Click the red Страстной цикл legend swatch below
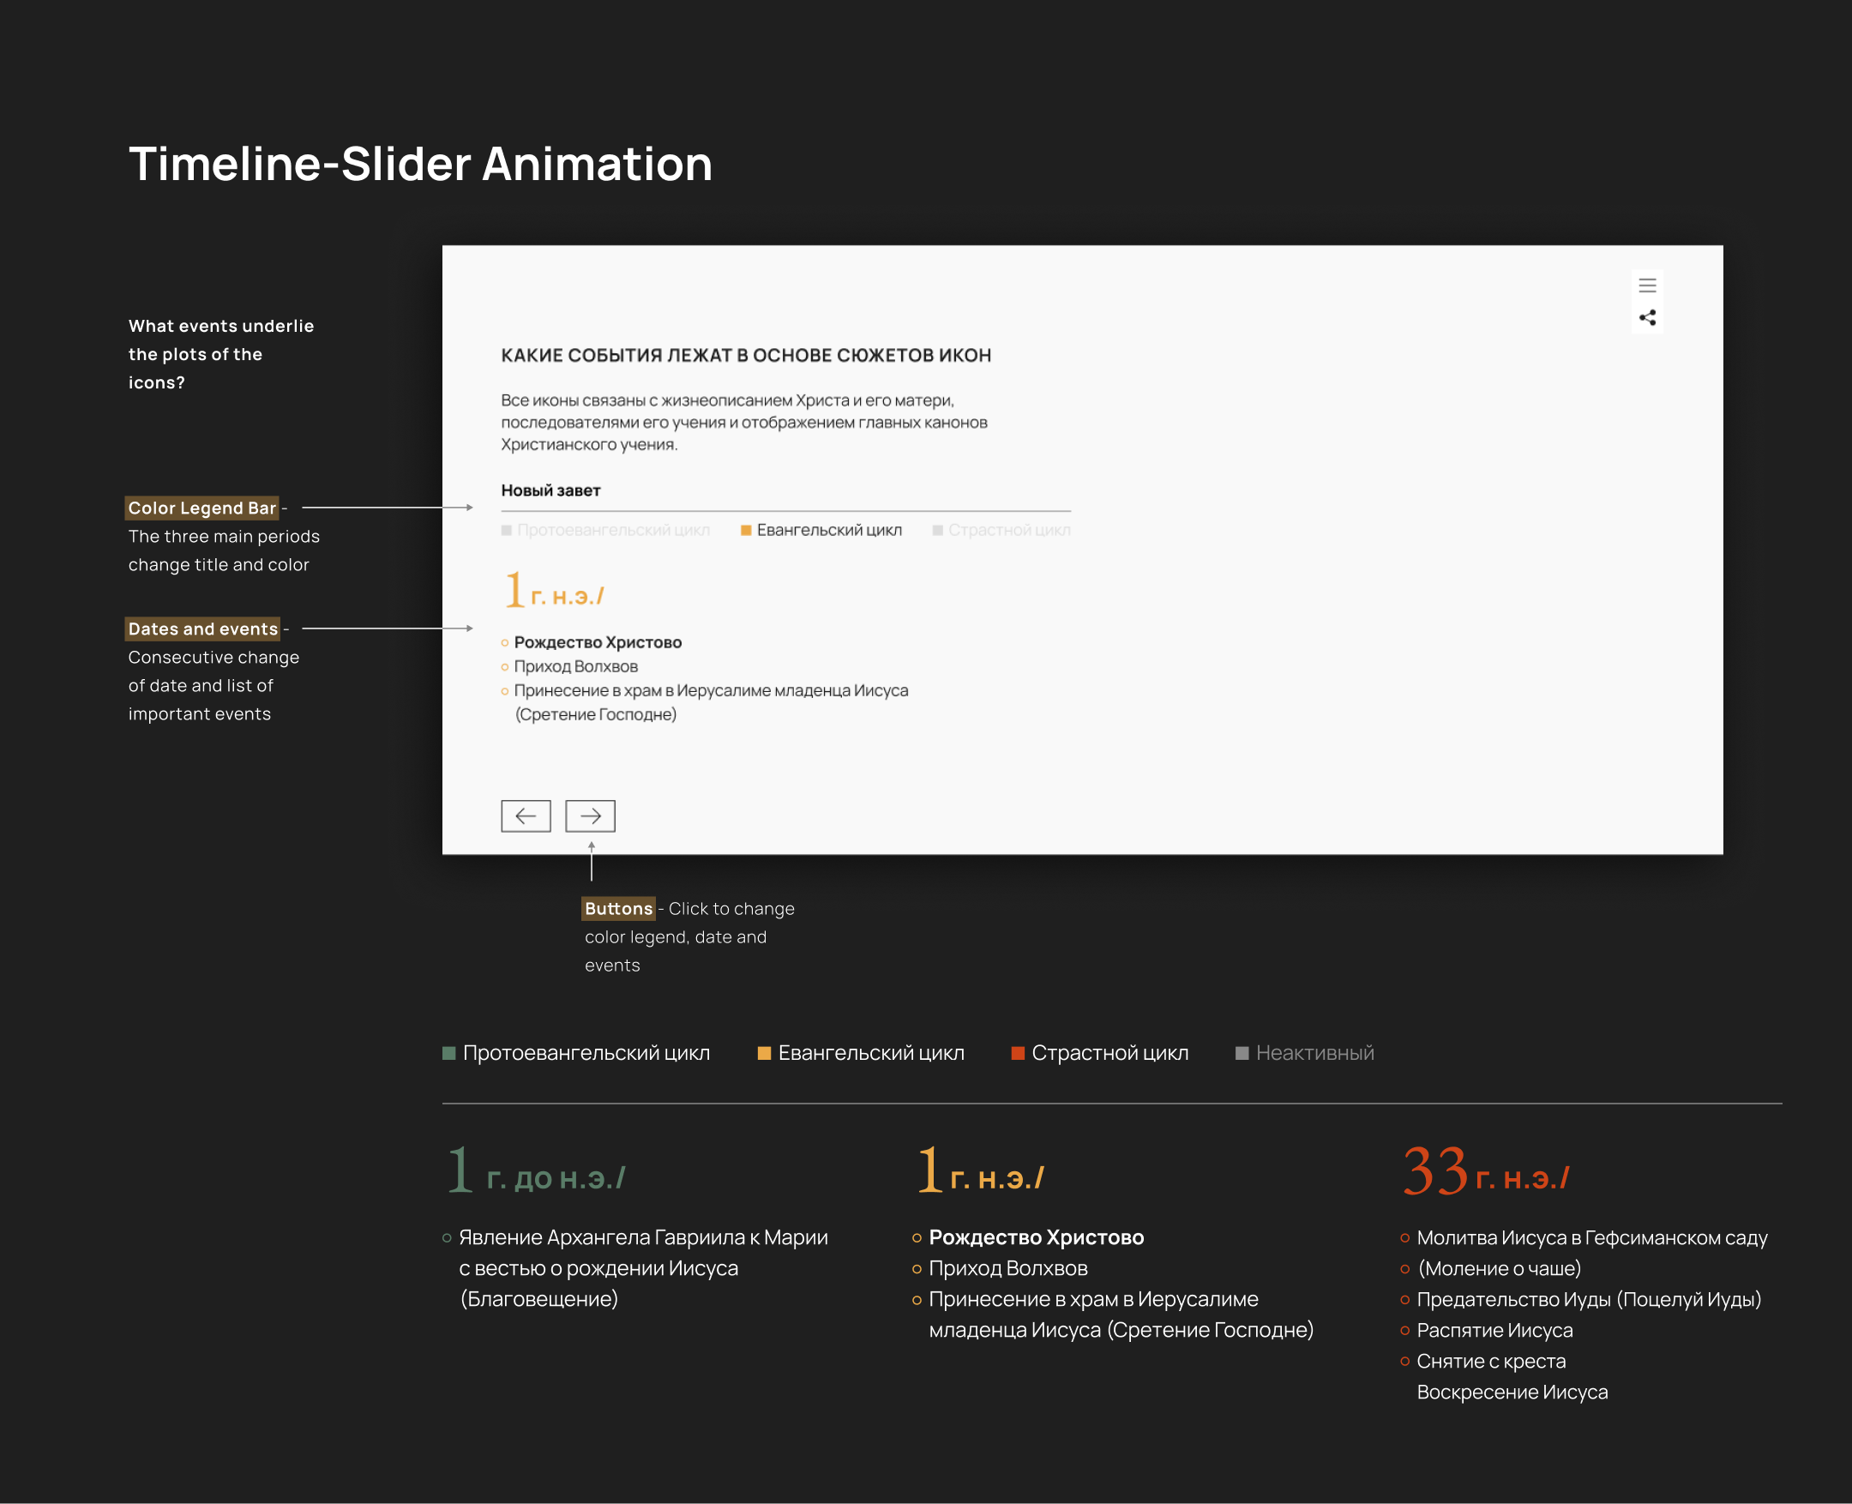 tap(1018, 1053)
